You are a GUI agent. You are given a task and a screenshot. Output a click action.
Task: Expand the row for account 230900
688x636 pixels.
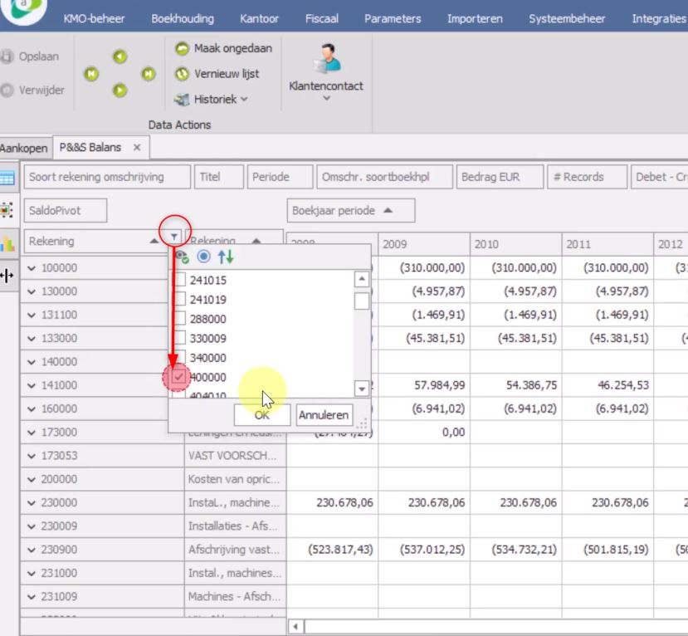(32, 550)
